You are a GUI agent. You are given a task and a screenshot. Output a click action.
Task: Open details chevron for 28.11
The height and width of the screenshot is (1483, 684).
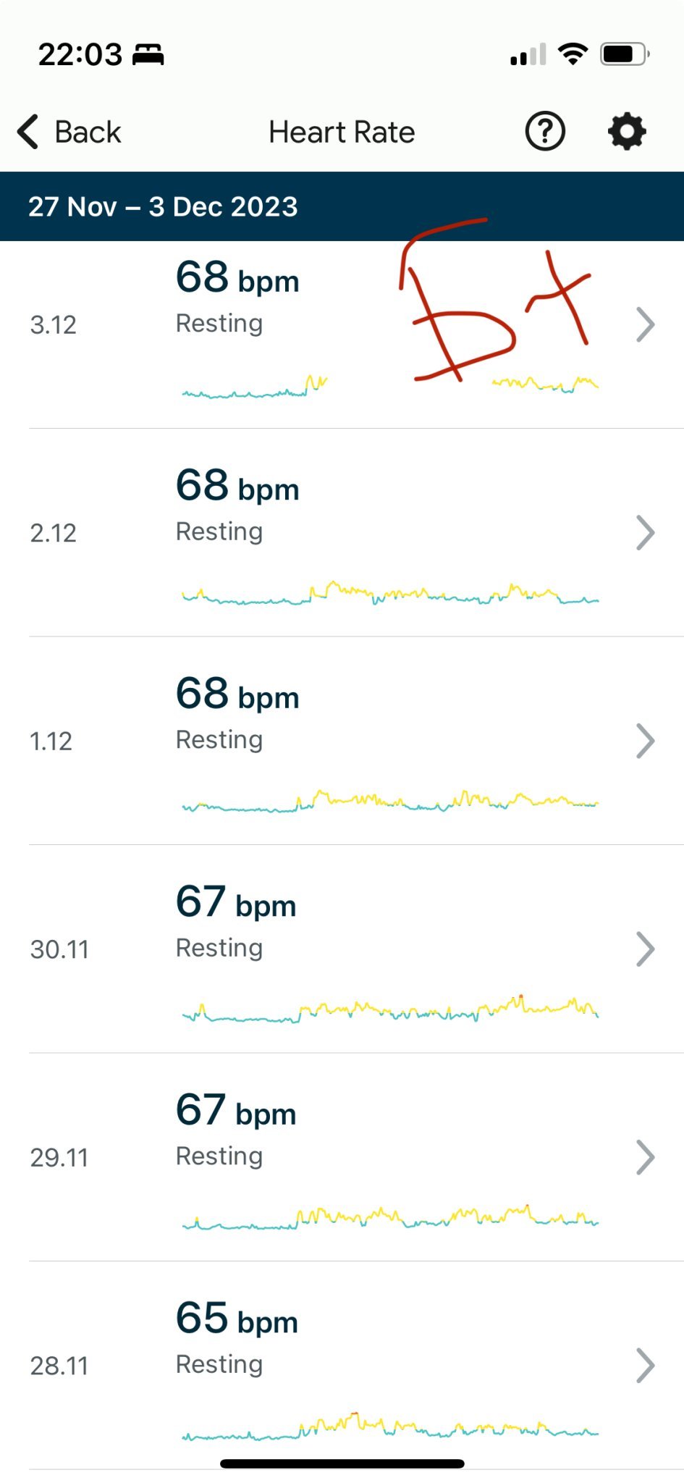(645, 1366)
